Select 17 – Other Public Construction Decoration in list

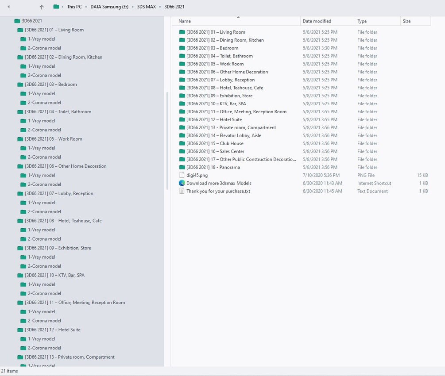(x=241, y=159)
